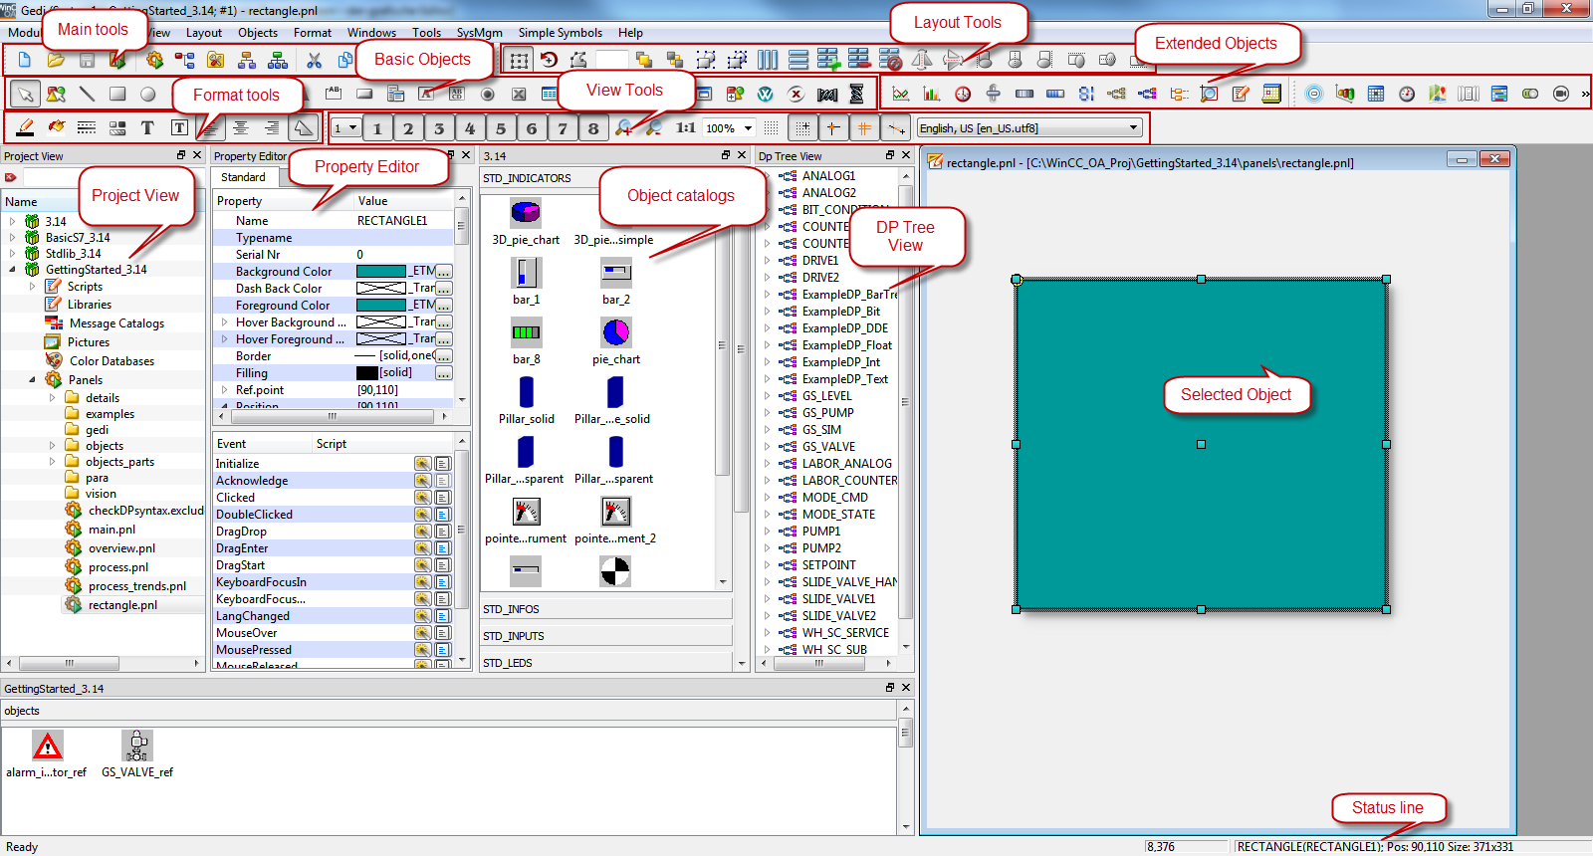Click the Rotate object layout icon

[x=549, y=60]
